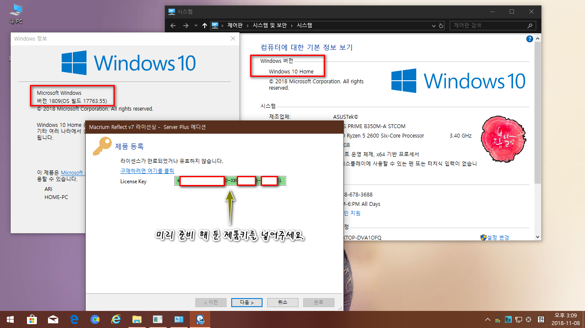The image size is (585, 328).
Task: Open the 내 PC desktop icon
Action: pyautogui.click(x=16, y=14)
